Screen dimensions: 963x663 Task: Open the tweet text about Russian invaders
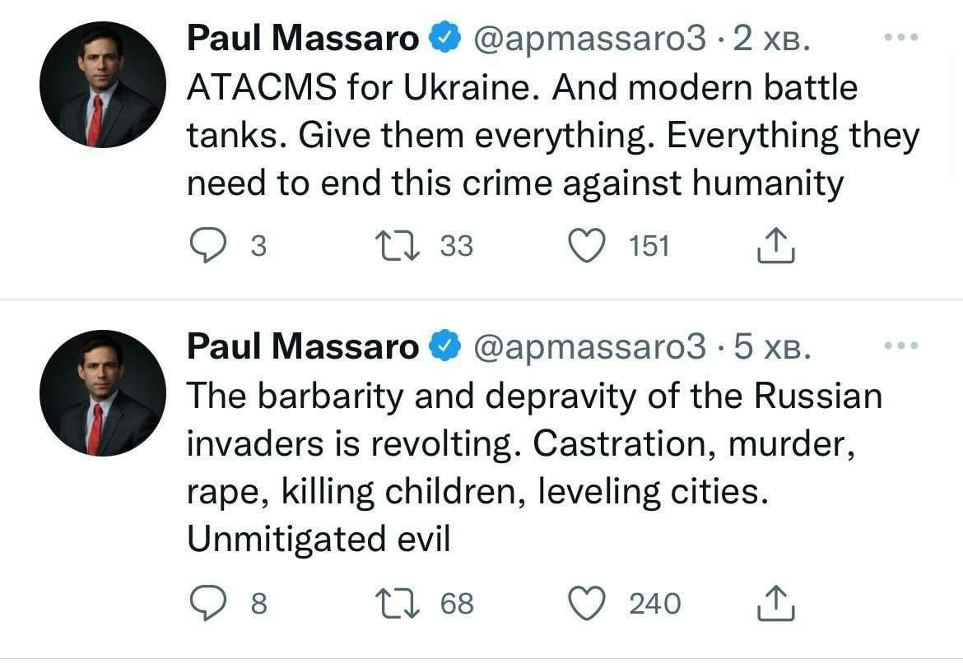[x=533, y=467]
